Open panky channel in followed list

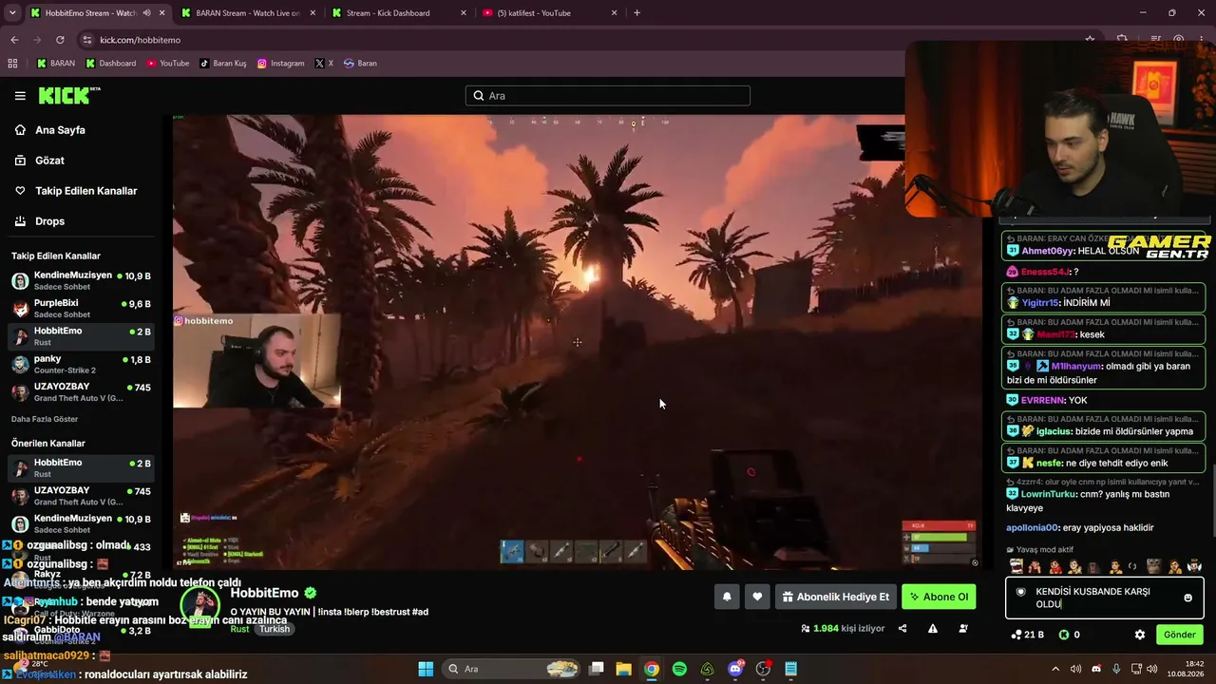[81, 365]
